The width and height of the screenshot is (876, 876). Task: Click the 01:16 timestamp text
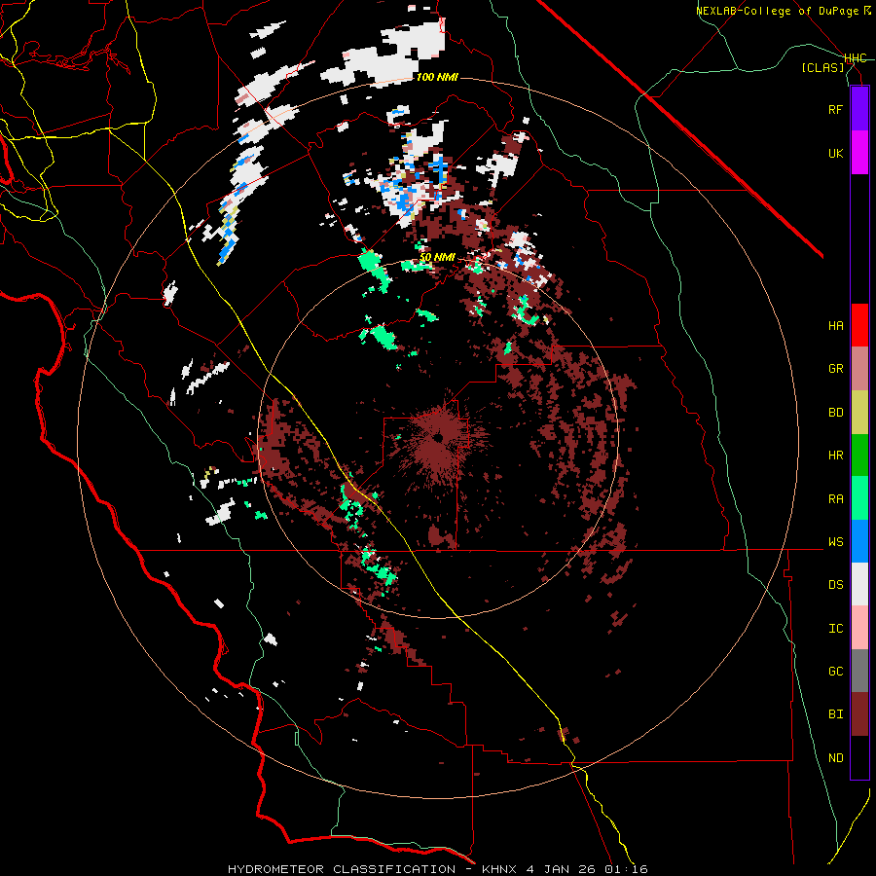tap(626, 869)
